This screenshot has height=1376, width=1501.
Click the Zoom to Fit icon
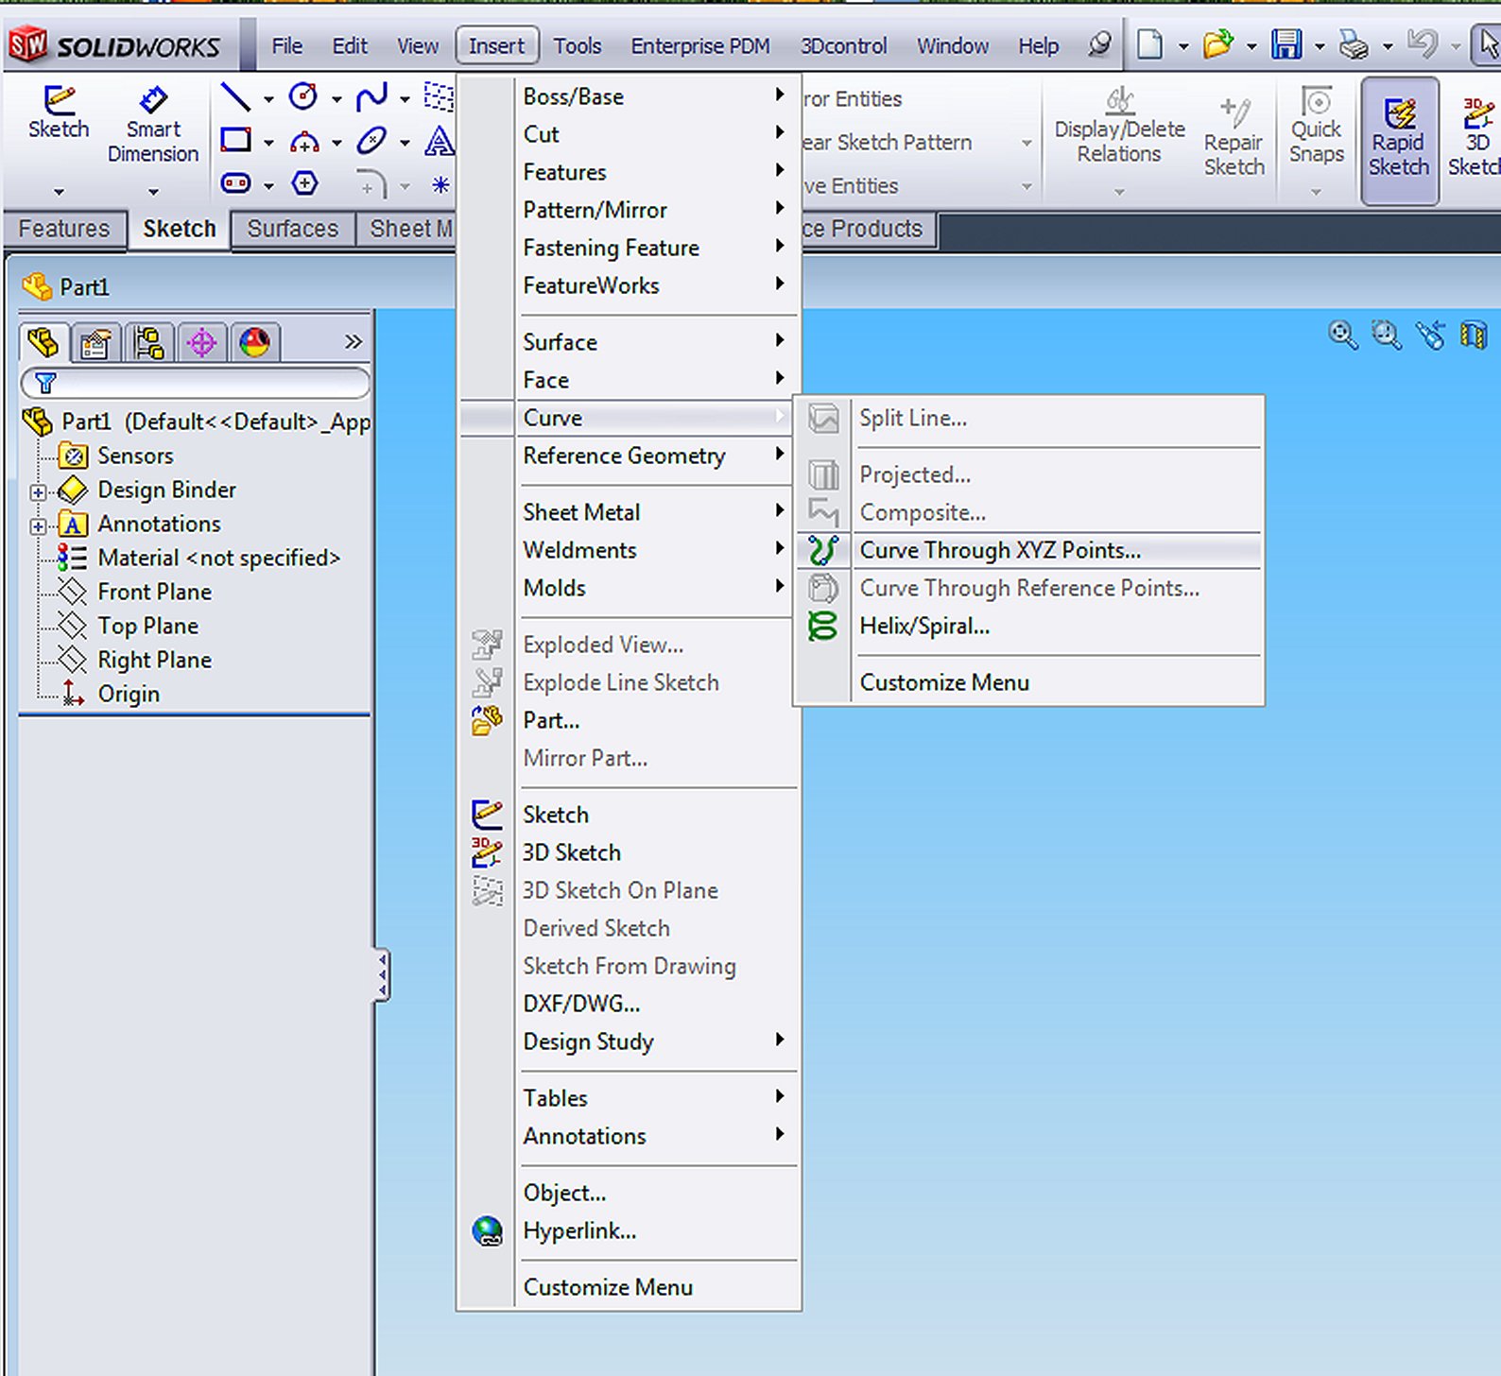(x=1343, y=335)
